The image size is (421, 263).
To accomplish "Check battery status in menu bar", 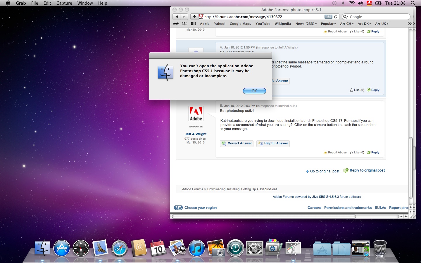I will pos(378,3).
